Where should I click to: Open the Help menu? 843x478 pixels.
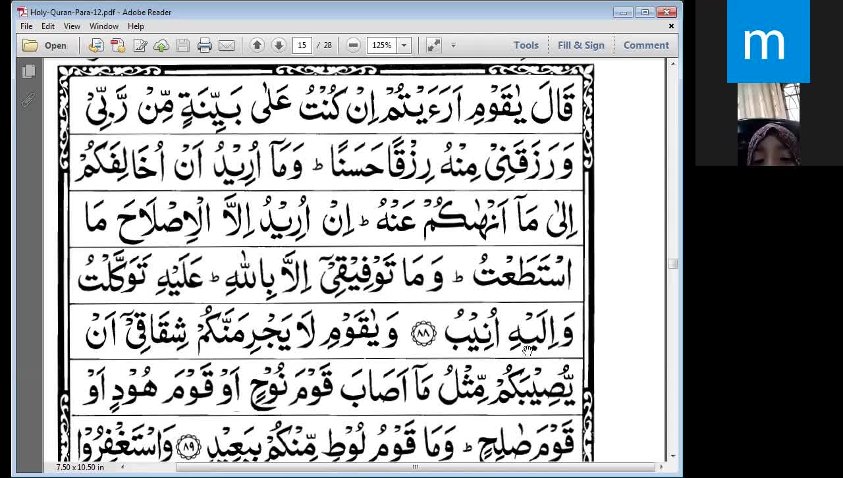click(136, 26)
